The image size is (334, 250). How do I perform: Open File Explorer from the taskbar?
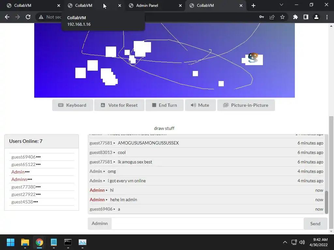tap(25, 242)
